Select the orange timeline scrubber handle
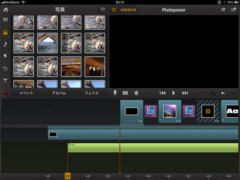 pos(68,175)
